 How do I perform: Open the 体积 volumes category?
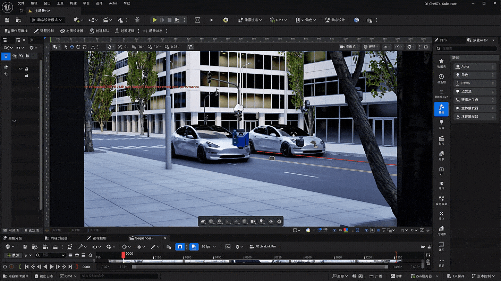(x=441, y=246)
